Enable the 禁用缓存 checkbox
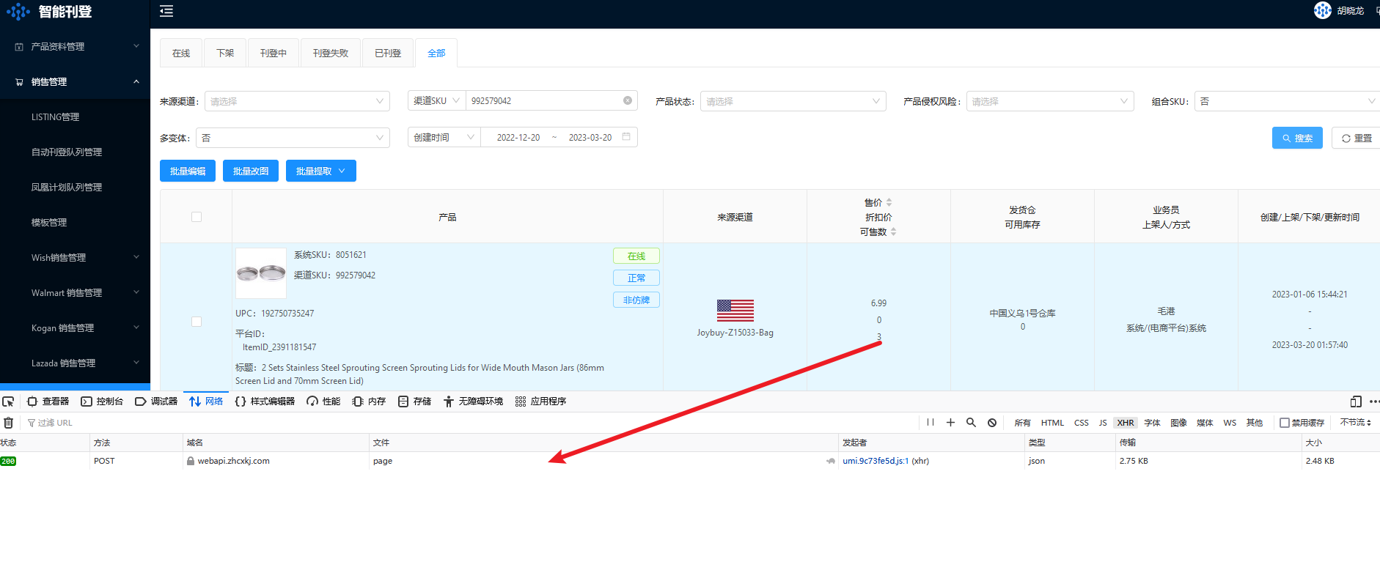This screenshot has height=570, width=1380. point(1285,423)
